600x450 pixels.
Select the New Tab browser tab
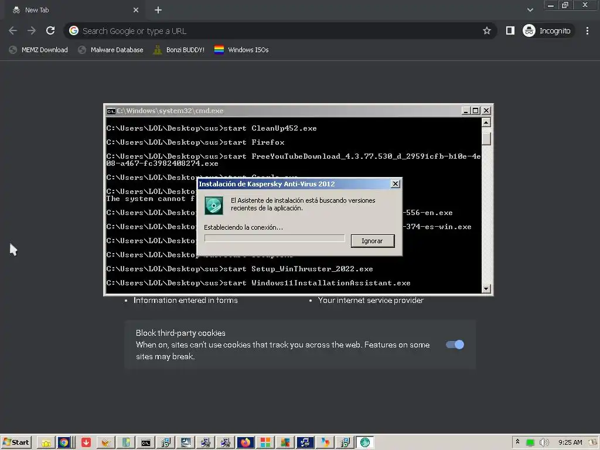tap(74, 11)
